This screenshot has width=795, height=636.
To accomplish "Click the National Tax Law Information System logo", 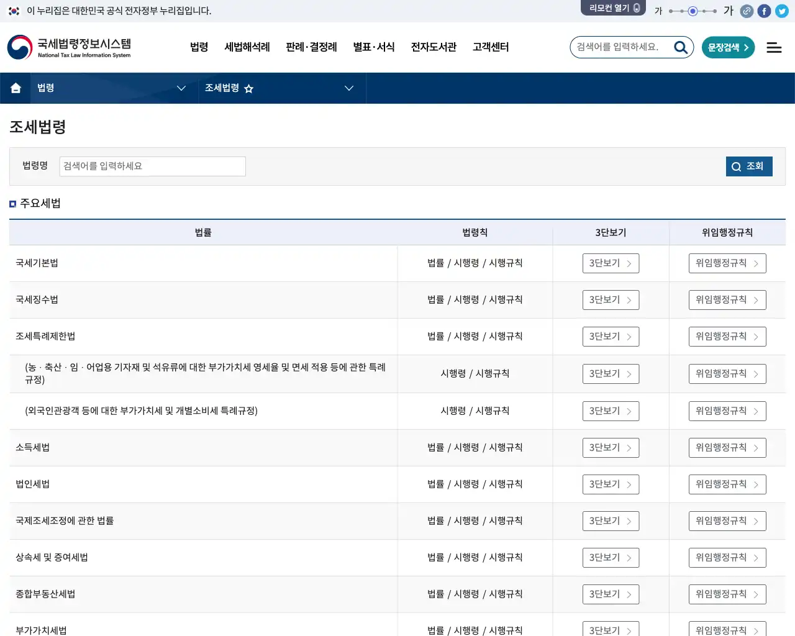I will pyautogui.click(x=69, y=47).
